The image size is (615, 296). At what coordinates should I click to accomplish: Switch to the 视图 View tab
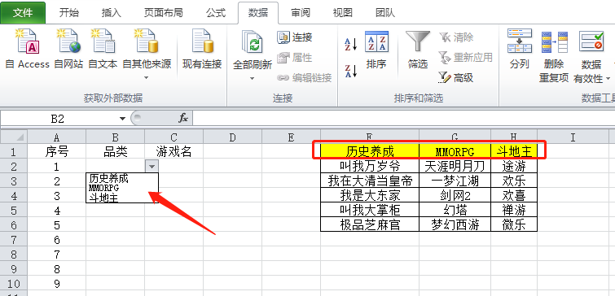[x=342, y=12]
